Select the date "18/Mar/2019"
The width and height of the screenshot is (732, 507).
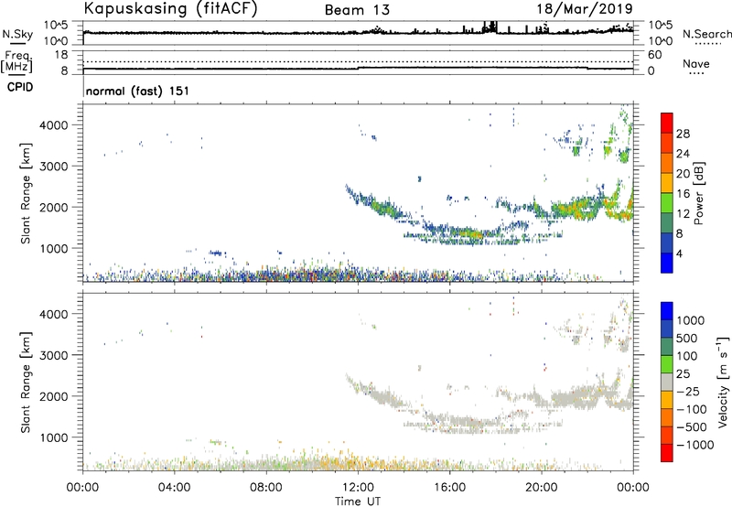click(x=585, y=8)
